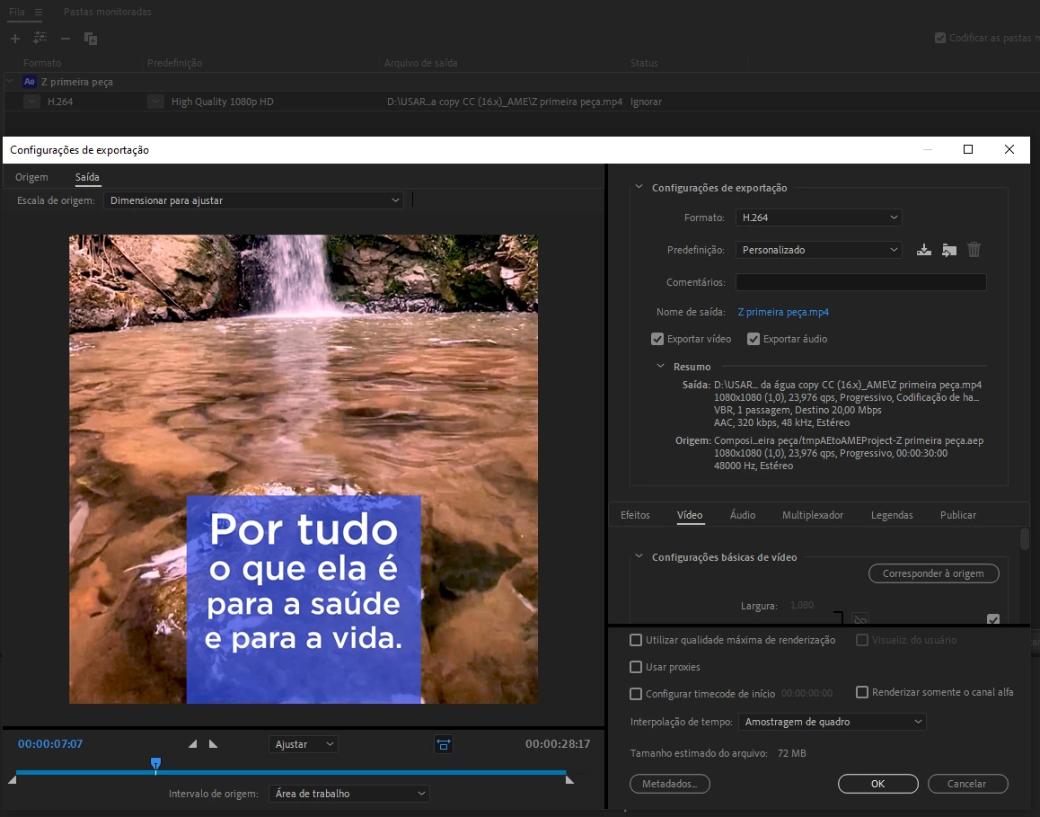Import preset using the folder icon
1040x817 pixels.
pos(949,250)
